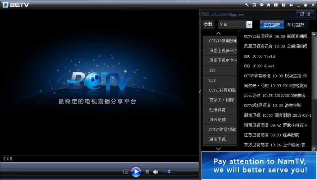
Task: Stop playback with the square button
Action: tap(148, 172)
